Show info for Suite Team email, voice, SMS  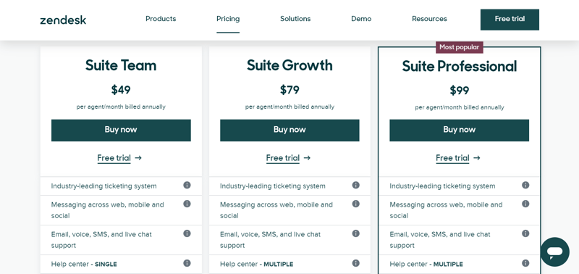187,233
